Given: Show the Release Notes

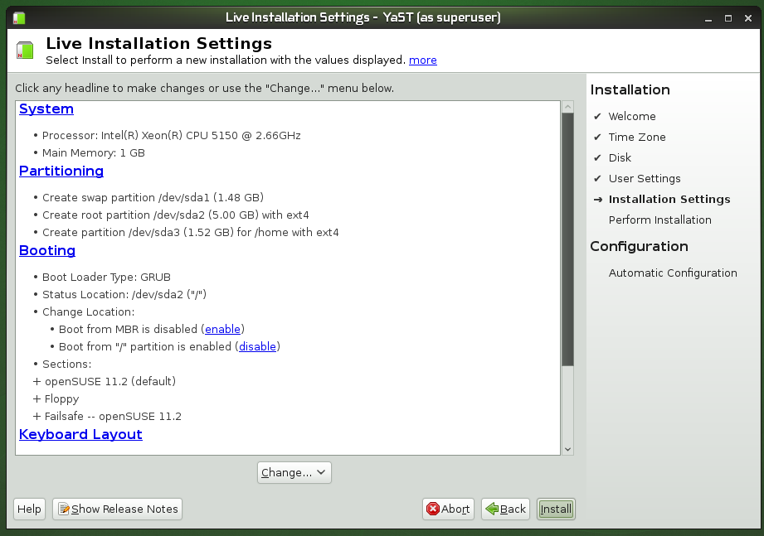Looking at the screenshot, I should coord(118,509).
